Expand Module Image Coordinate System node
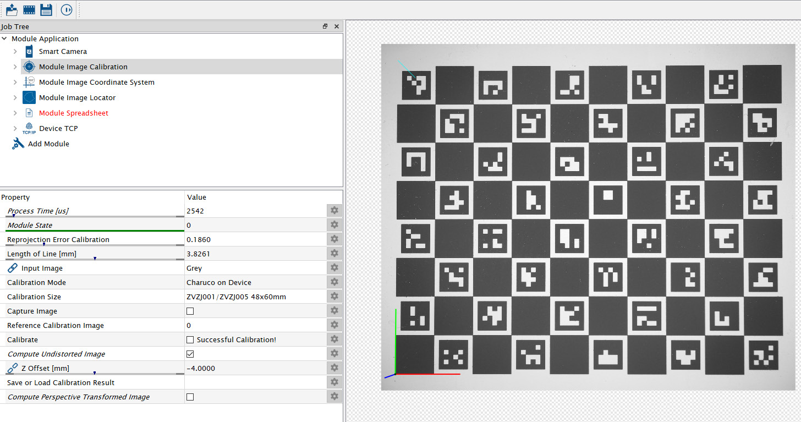 pyautogui.click(x=15, y=82)
